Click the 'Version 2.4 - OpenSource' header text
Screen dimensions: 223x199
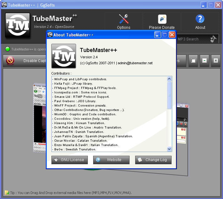click(x=54, y=27)
